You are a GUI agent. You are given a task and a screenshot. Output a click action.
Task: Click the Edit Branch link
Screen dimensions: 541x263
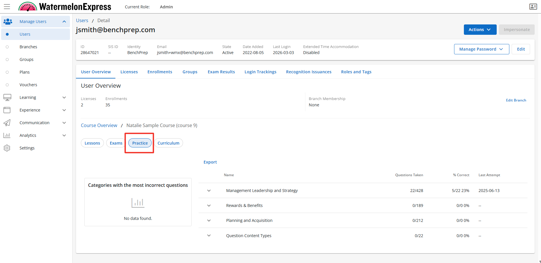click(x=516, y=100)
